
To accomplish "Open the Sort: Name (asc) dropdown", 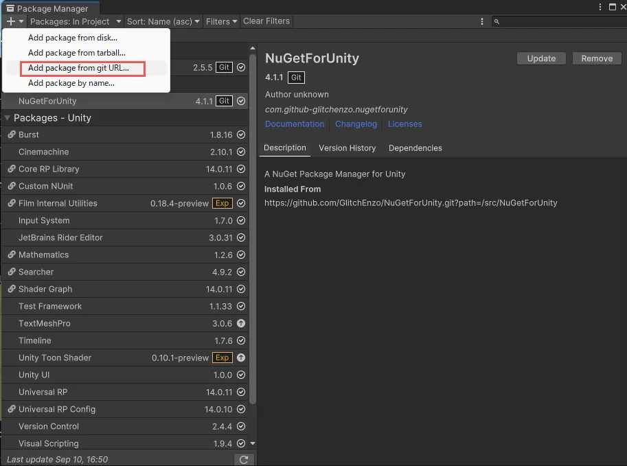I will click(x=163, y=21).
